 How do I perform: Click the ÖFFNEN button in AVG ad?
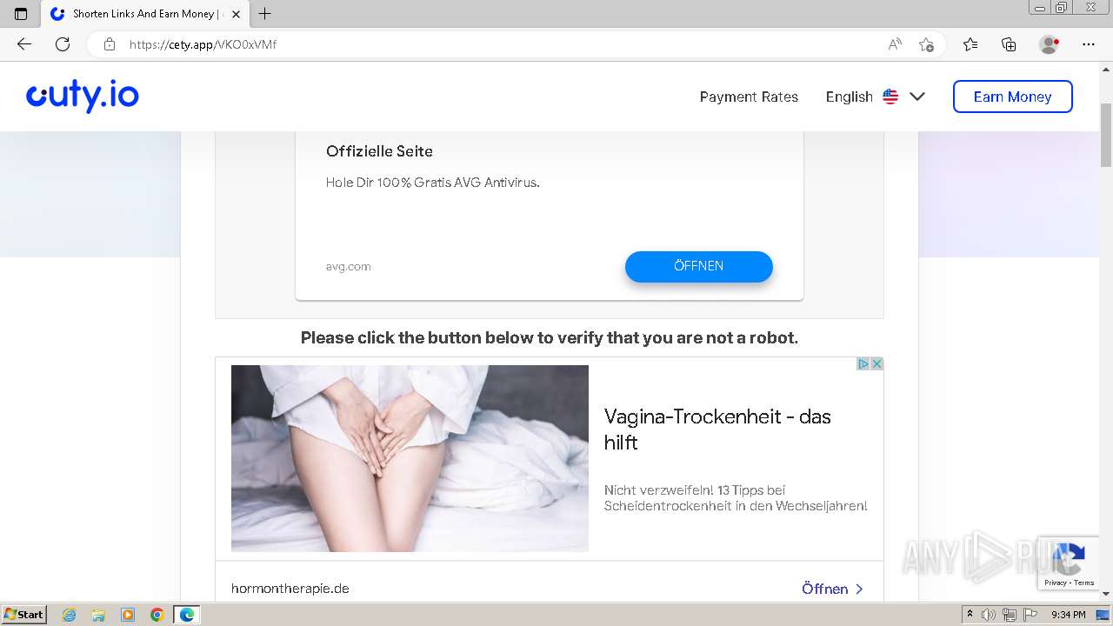pos(698,266)
